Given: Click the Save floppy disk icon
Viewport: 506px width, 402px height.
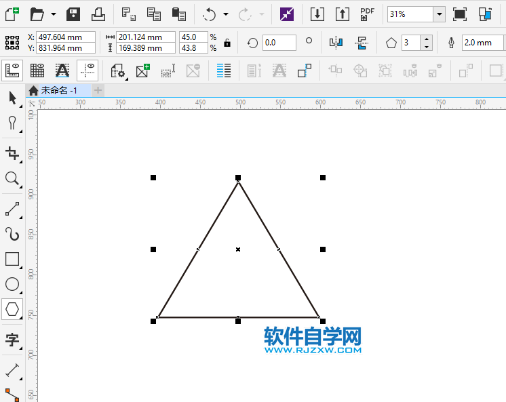Looking at the screenshot, I should coord(73,14).
